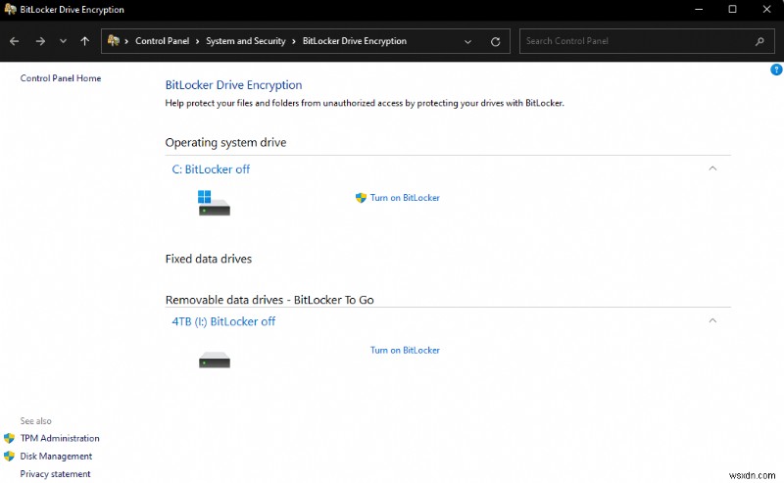The image size is (784, 483).
Task: Click 'Removable data drives - BitLocker To Go' text
Action: (269, 300)
